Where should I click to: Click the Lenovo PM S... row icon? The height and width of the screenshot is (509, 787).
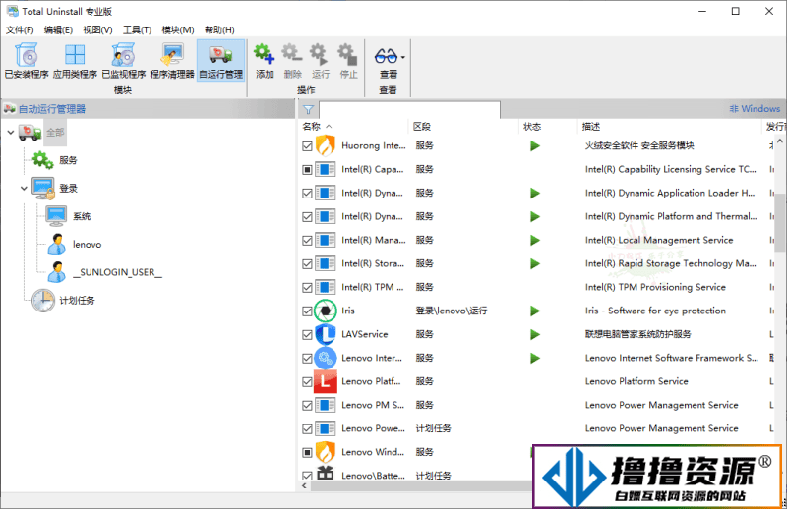[x=326, y=405]
